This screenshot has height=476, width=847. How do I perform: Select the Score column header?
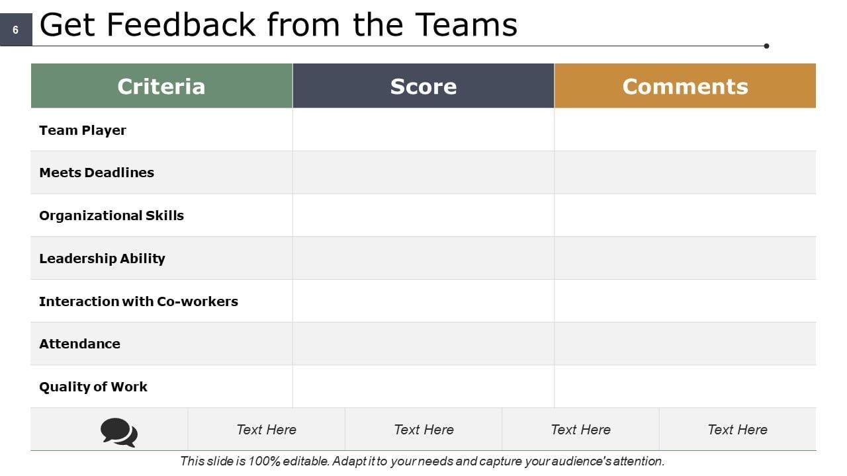click(423, 86)
